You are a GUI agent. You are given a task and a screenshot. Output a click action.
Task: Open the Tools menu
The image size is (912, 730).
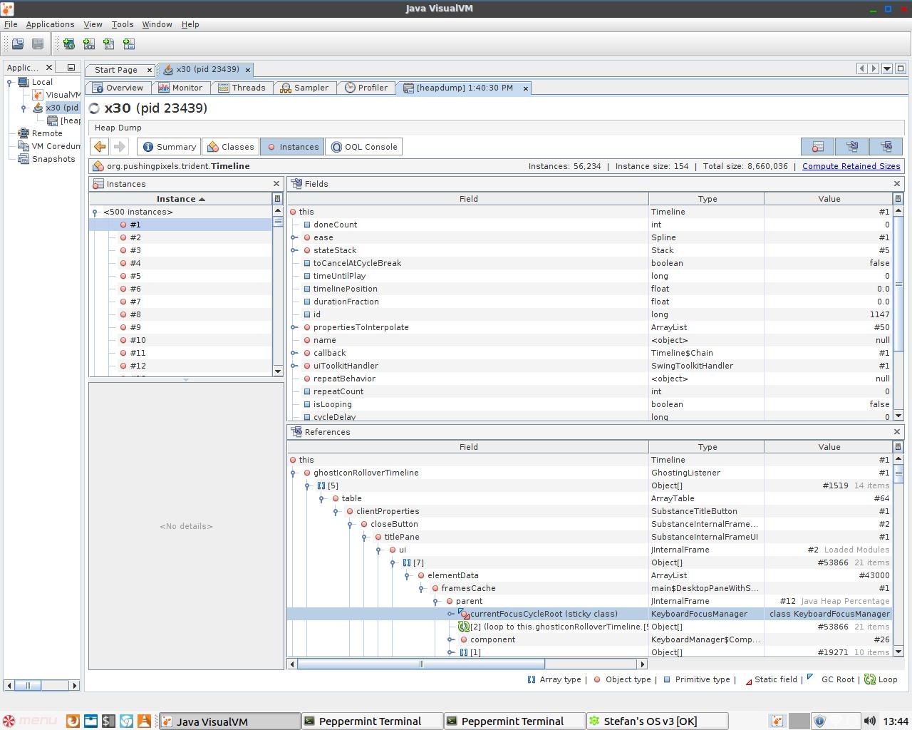[x=122, y=24]
